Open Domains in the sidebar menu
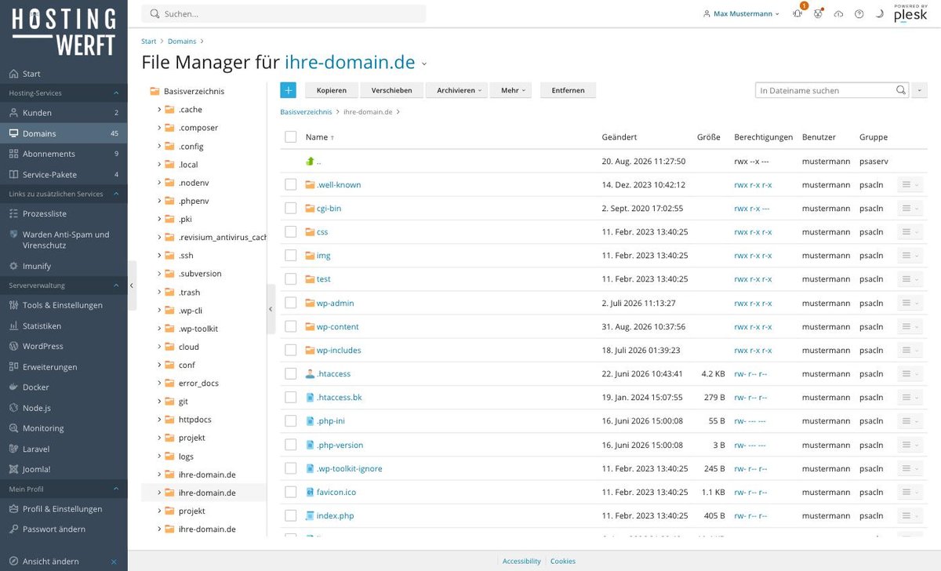 64,133
